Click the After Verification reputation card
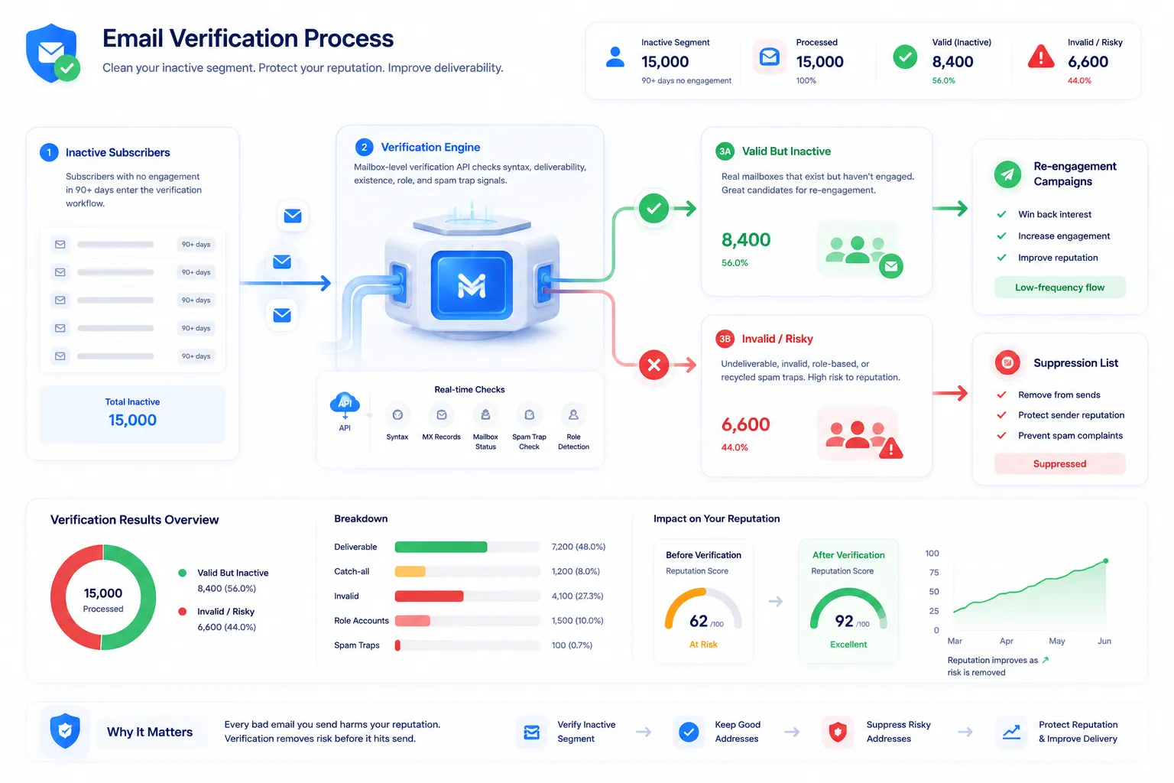 click(848, 601)
